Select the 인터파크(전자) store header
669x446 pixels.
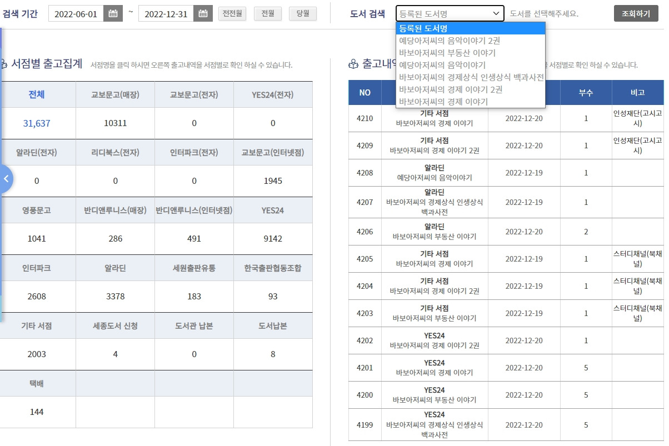[194, 152]
